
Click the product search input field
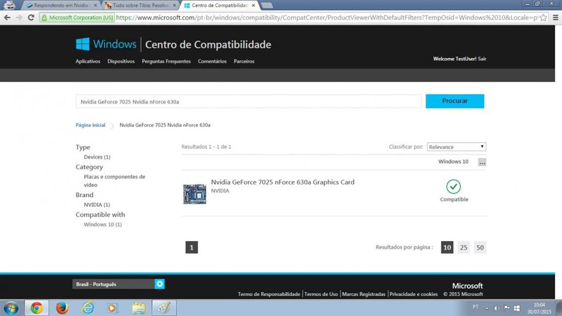(249, 101)
